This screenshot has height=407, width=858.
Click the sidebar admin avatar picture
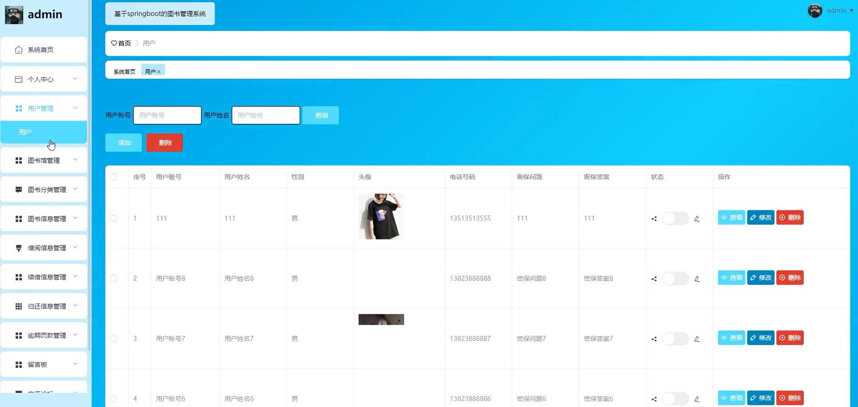coord(14,15)
